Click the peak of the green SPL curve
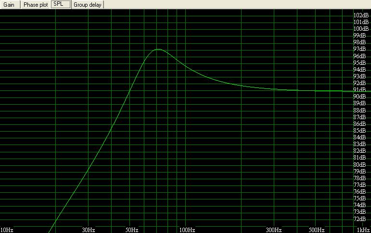This screenshot has height=233, width=371. (x=157, y=49)
